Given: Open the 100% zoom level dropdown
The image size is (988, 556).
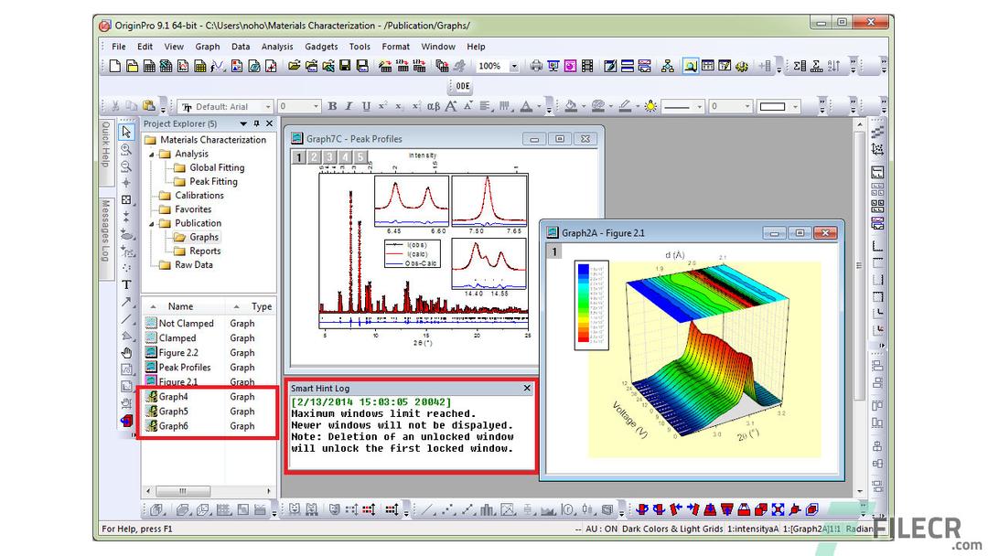Looking at the screenshot, I should point(512,66).
